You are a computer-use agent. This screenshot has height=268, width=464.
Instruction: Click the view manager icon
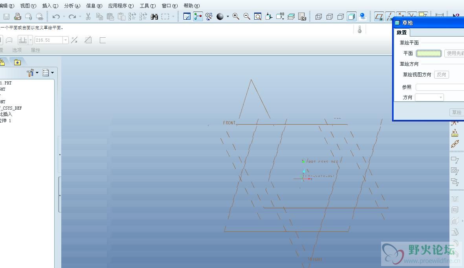click(x=302, y=17)
